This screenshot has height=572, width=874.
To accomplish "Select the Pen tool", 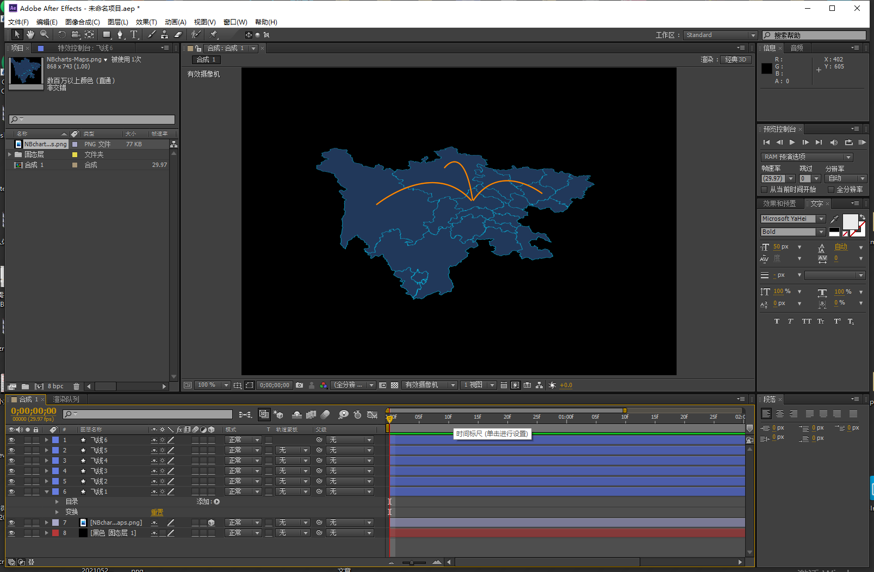I will (x=120, y=35).
